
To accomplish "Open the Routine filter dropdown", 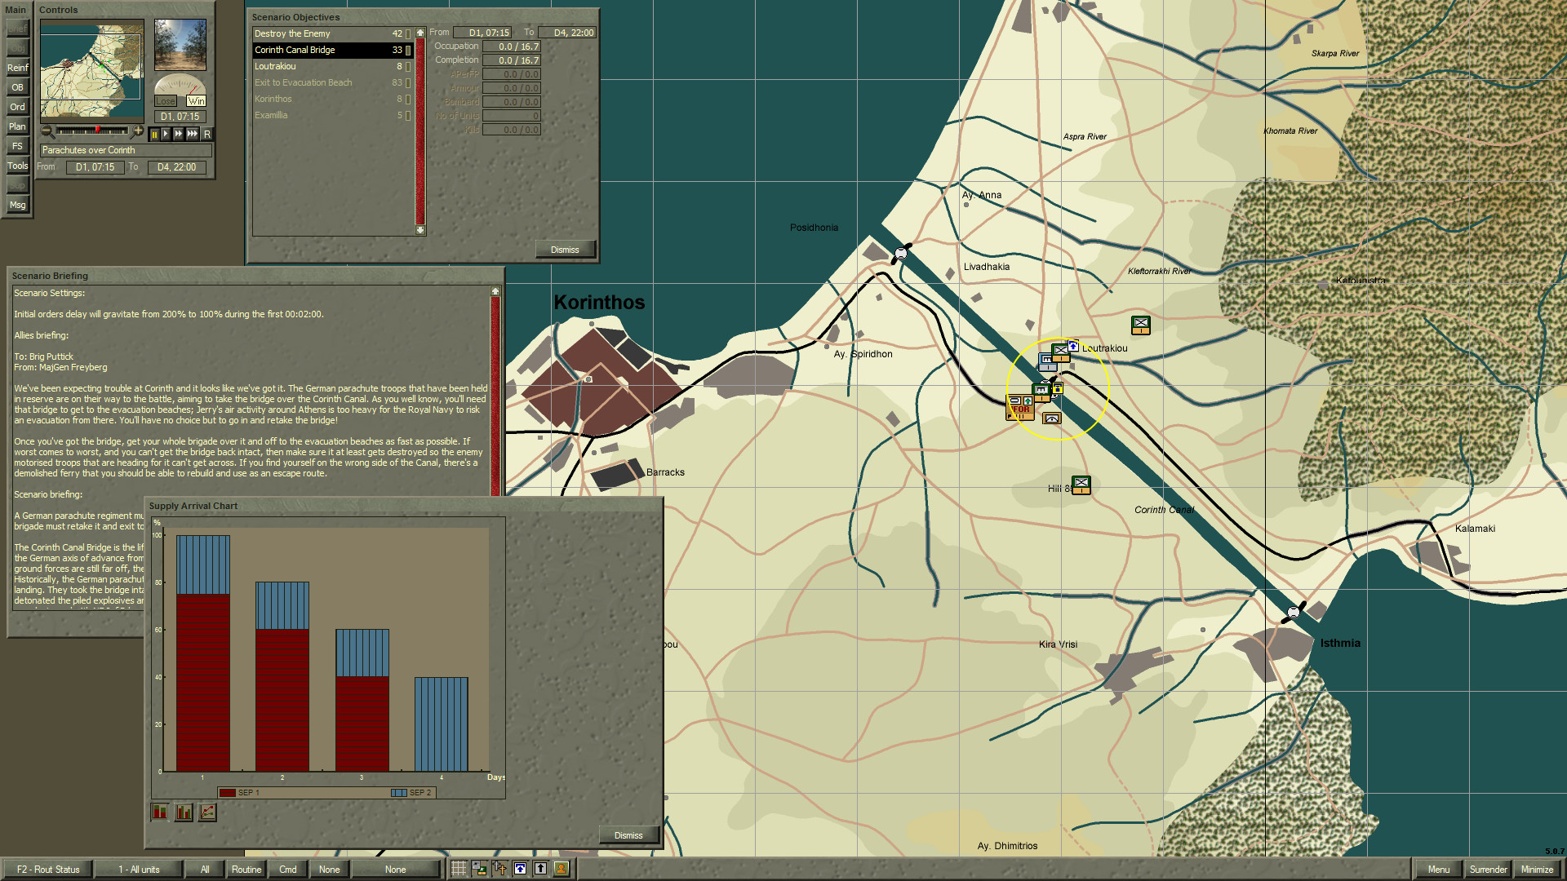I will click(x=246, y=870).
